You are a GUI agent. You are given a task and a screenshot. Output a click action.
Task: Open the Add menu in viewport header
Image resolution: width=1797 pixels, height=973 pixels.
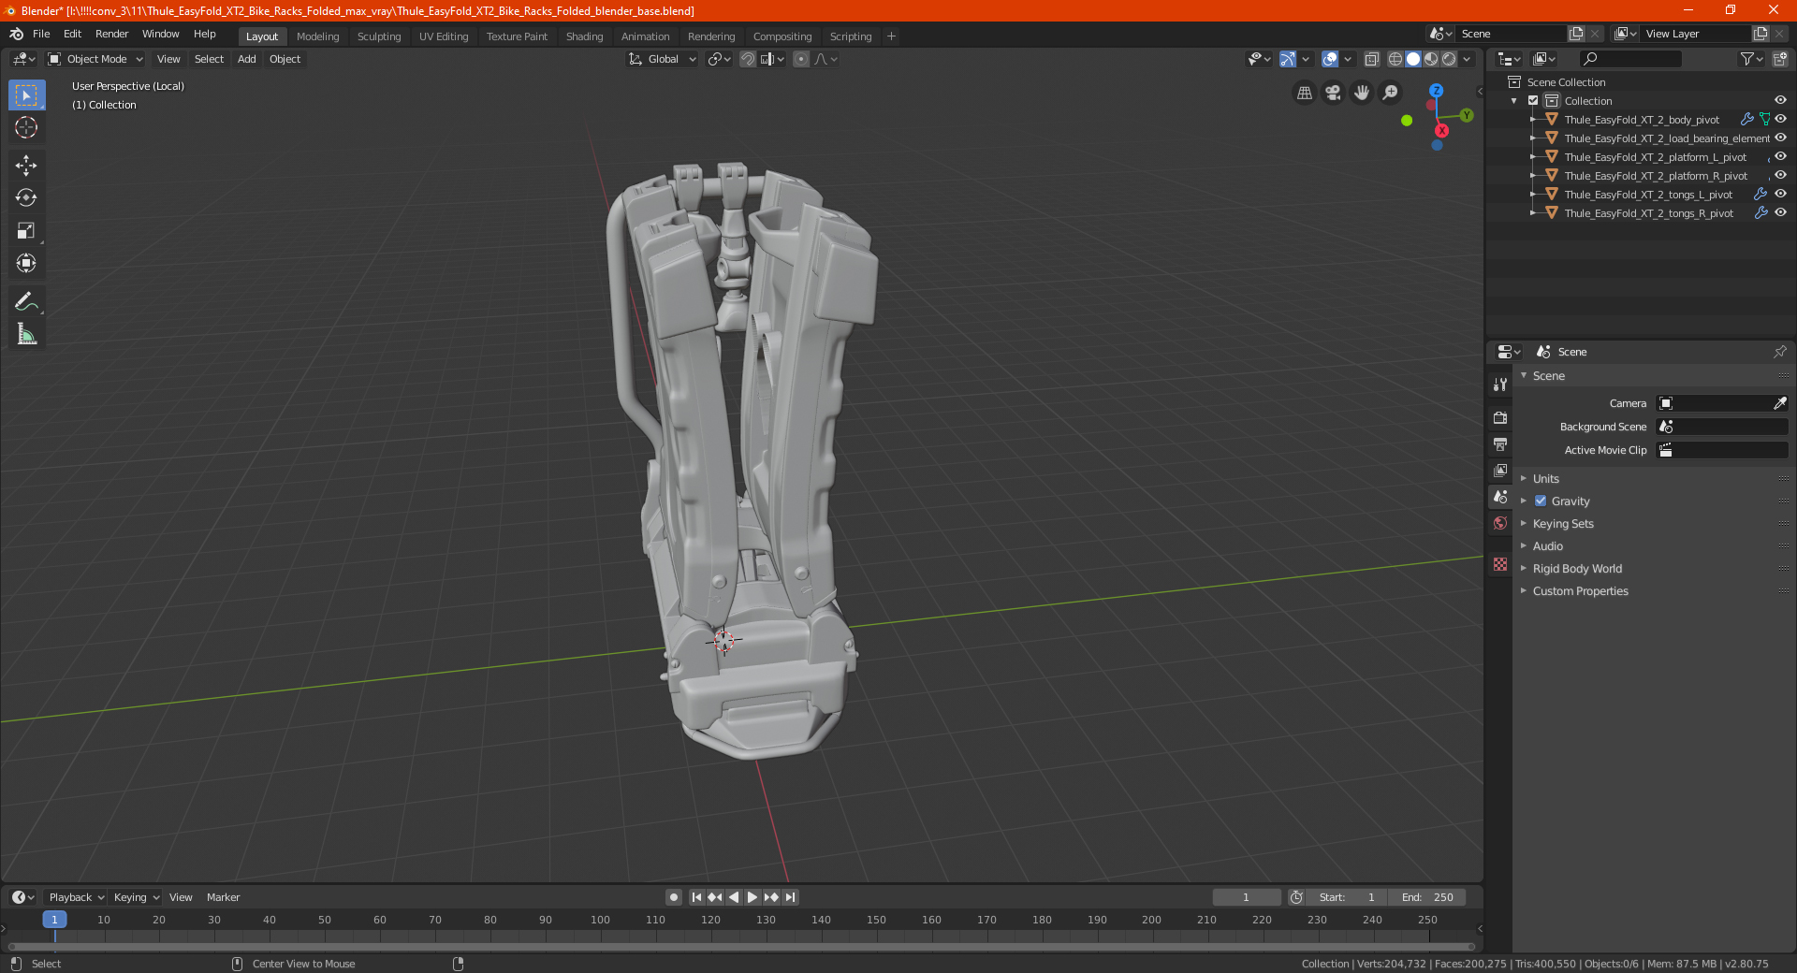click(247, 59)
